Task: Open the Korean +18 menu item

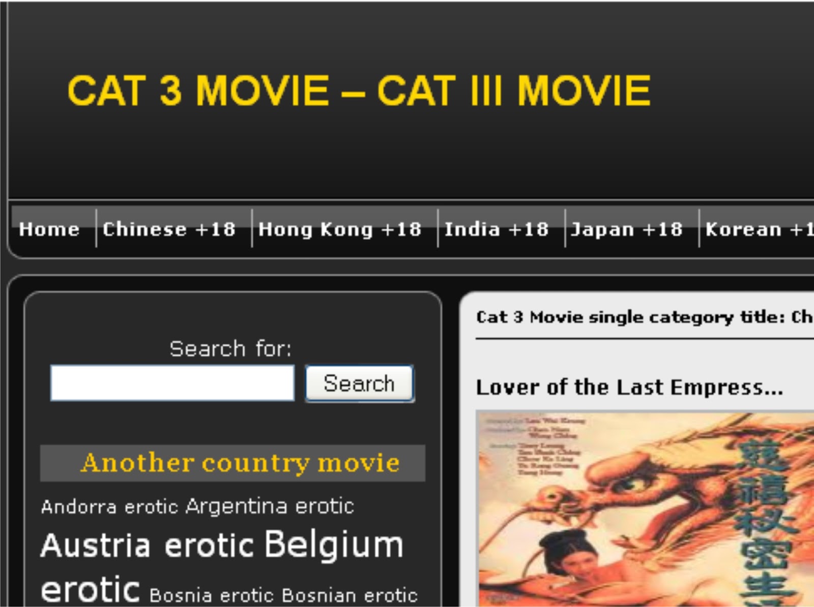Action: coord(759,230)
